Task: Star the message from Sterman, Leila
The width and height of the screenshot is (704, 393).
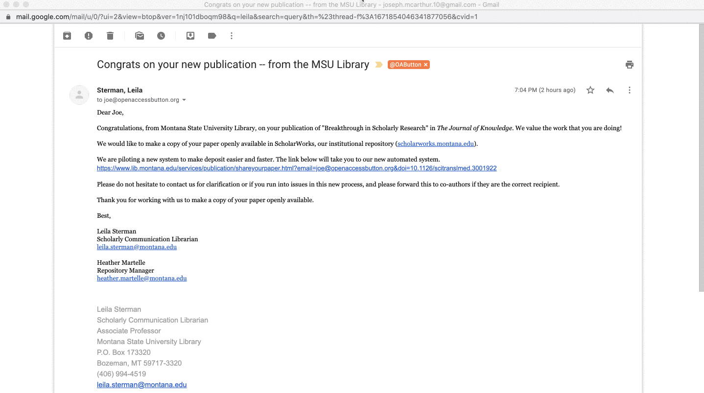Action: (590, 90)
